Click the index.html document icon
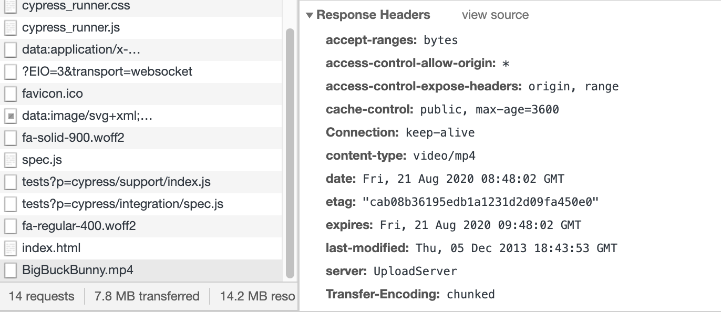 point(11,248)
